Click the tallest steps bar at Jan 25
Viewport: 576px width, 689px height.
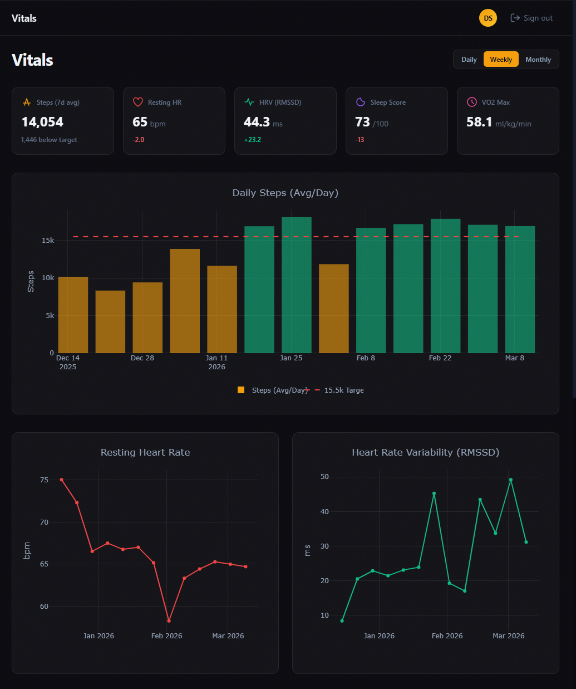(x=296, y=284)
